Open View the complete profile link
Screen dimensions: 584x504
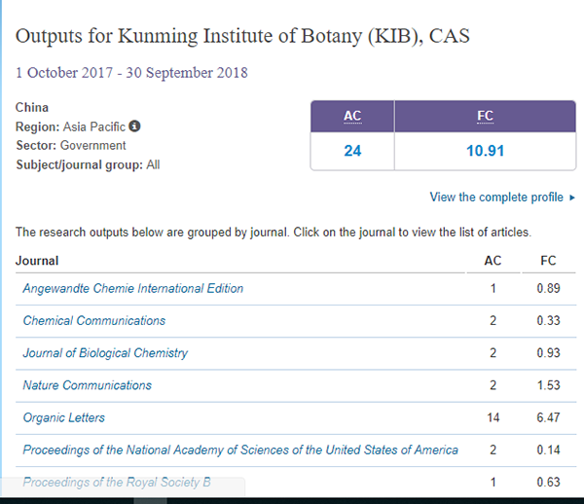coord(496,197)
